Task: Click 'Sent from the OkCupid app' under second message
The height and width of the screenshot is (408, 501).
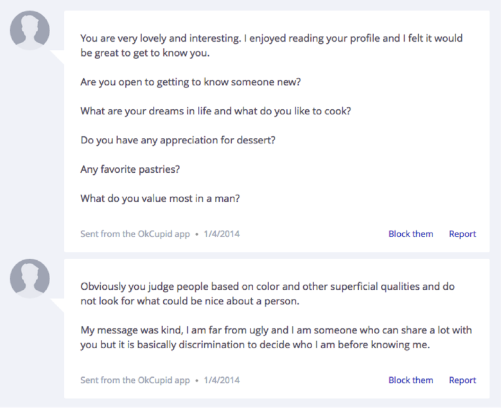Action: tap(135, 380)
